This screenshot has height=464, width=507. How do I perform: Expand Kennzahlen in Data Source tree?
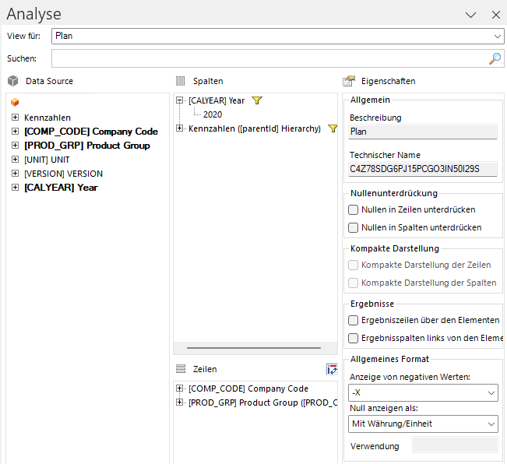(16, 118)
